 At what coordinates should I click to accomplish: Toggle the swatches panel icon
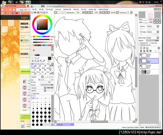click(44, 12)
